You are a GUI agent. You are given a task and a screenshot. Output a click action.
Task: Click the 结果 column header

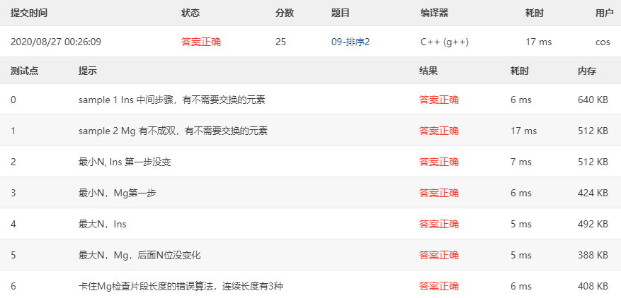428,71
